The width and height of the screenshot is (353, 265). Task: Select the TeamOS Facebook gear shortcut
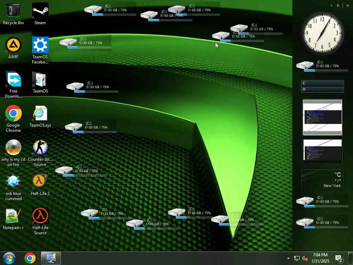40,50
